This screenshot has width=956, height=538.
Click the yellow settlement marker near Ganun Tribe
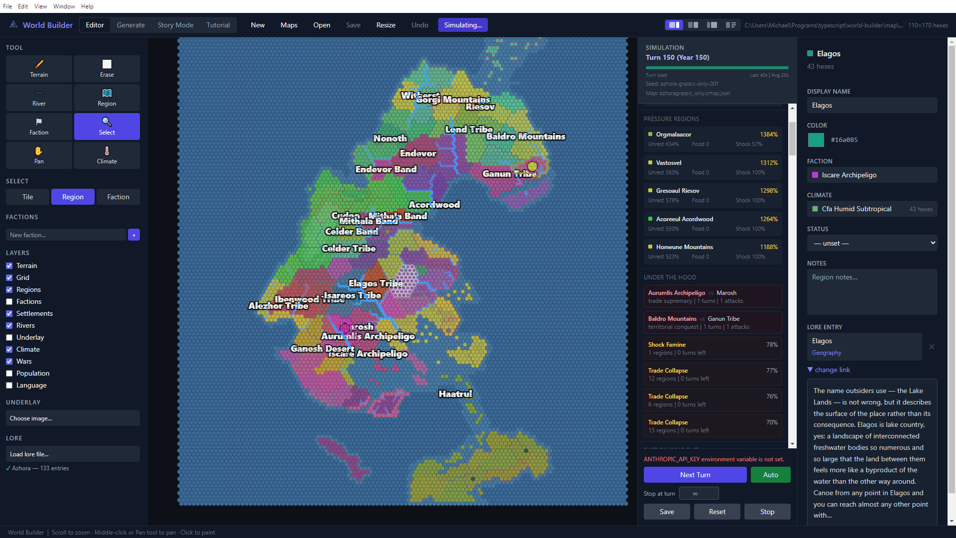click(532, 166)
